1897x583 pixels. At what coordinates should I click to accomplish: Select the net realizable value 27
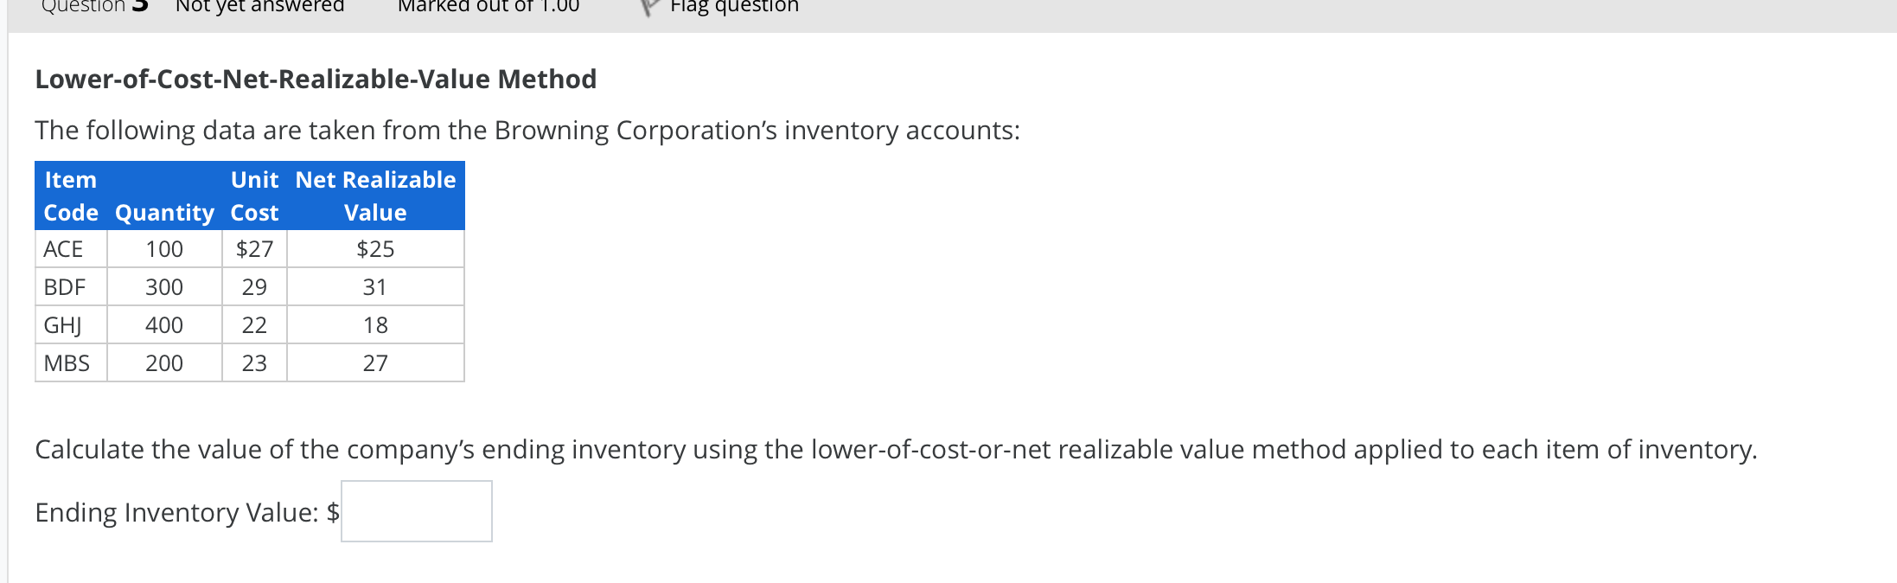click(375, 362)
